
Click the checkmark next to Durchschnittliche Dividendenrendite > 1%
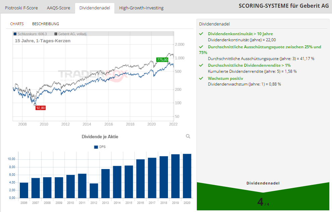pyautogui.click(x=201, y=65)
